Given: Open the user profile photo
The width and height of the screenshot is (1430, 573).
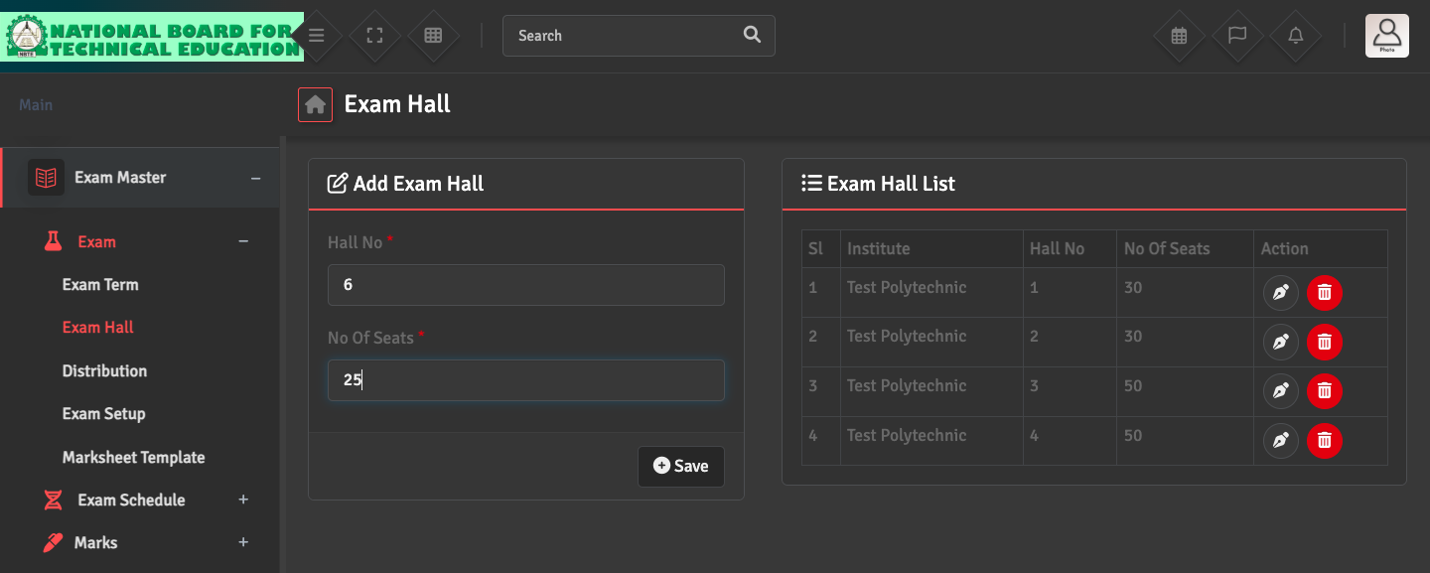Looking at the screenshot, I should coord(1386,36).
